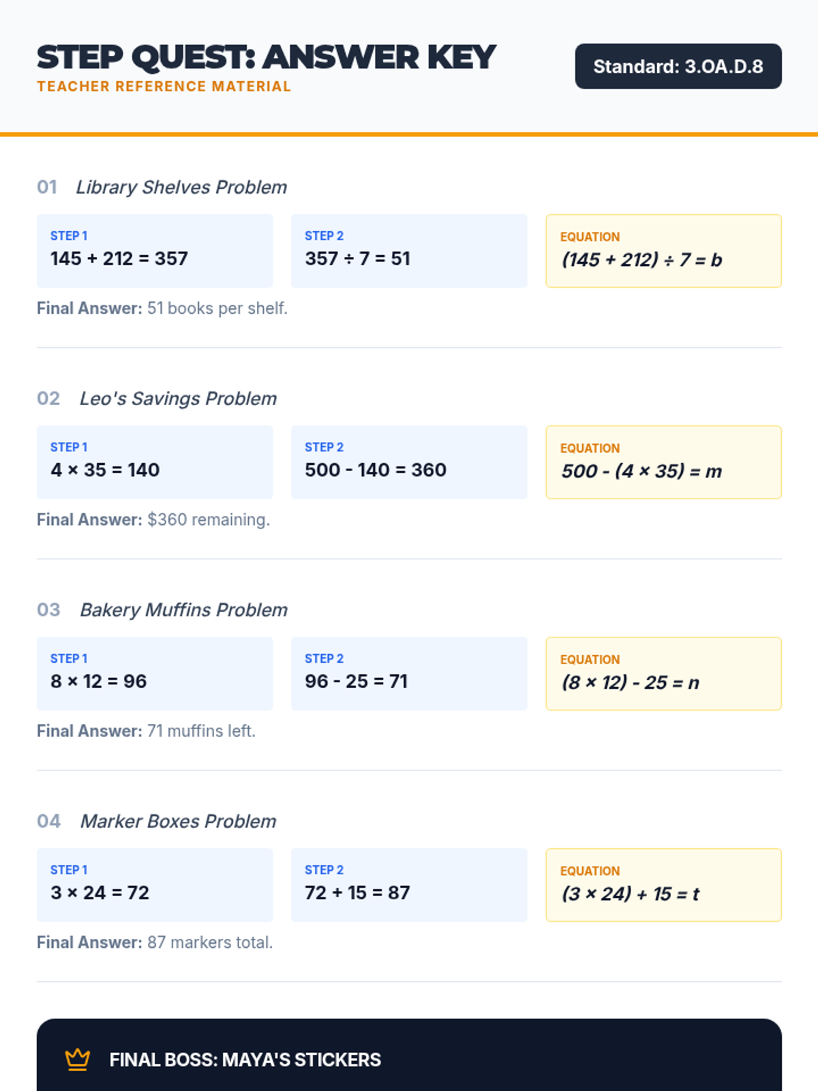Screen dimensions: 818x1091
Task: Click the Step Quest: Answer Key title
Action: click(x=266, y=57)
